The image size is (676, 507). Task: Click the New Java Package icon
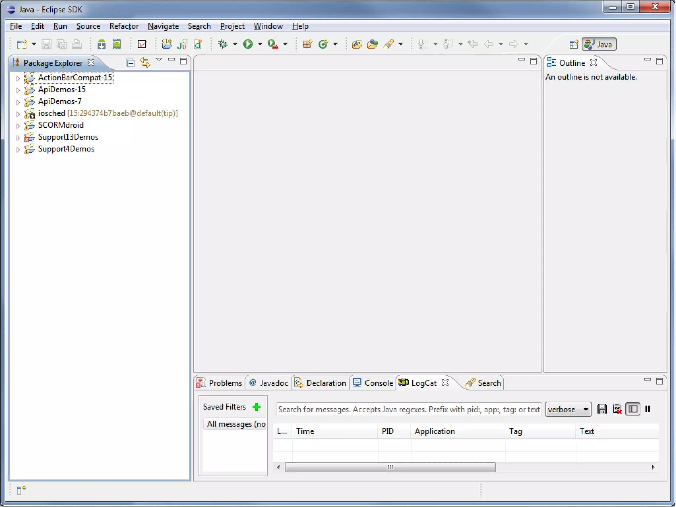307,44
